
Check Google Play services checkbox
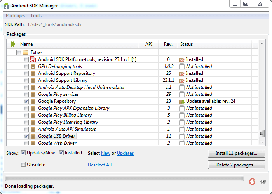26,94
